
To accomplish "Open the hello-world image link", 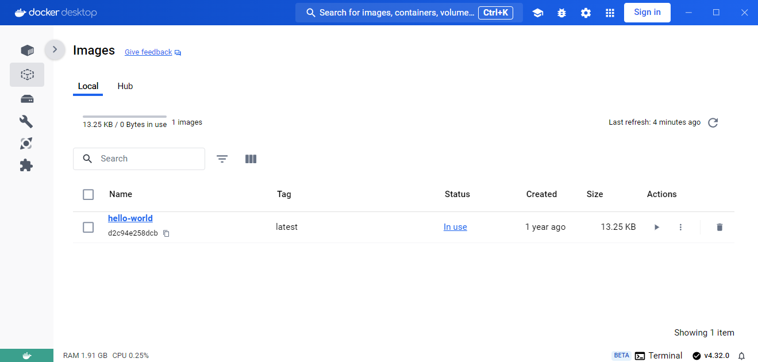I will pyautogui.click(x=130, y=218).
